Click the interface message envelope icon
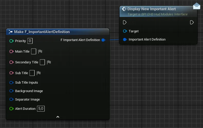Viewport: 203px width, 128px height. pos(197,6)
